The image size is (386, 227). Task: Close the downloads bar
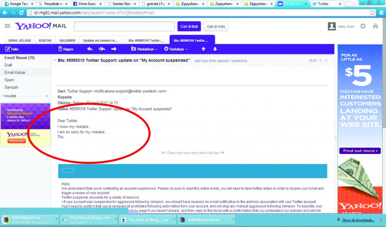point(381,220)
